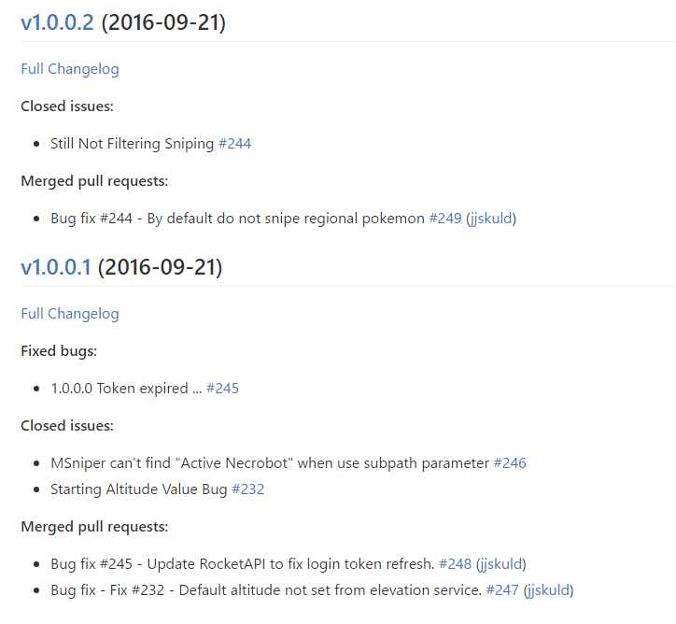
Task: Open issue #245 beside Token expired
Action: [x=222, y=388]
